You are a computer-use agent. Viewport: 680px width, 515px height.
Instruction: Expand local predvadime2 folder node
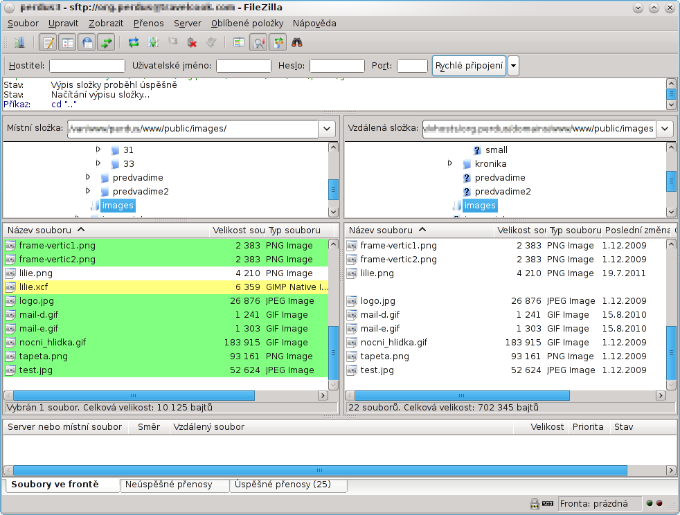click(88, 191)
